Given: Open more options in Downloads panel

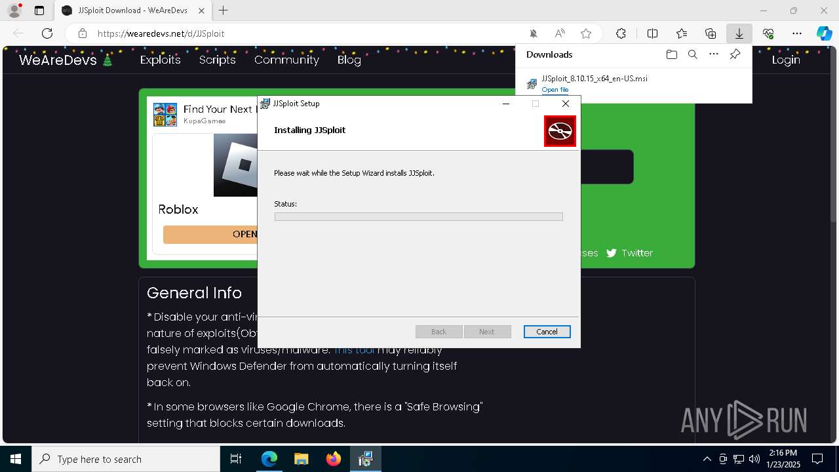Looking at the screenshot, I should coord(714,54).
